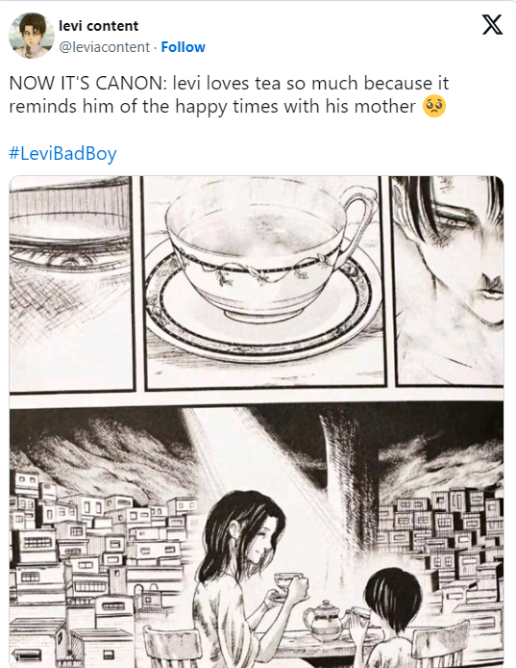Open the @leviacontent handle link
The image size is (516, 668).
click(x=104, y=47)
